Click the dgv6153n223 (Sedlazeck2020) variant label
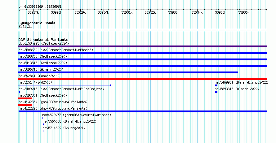 tap(44, 43)
